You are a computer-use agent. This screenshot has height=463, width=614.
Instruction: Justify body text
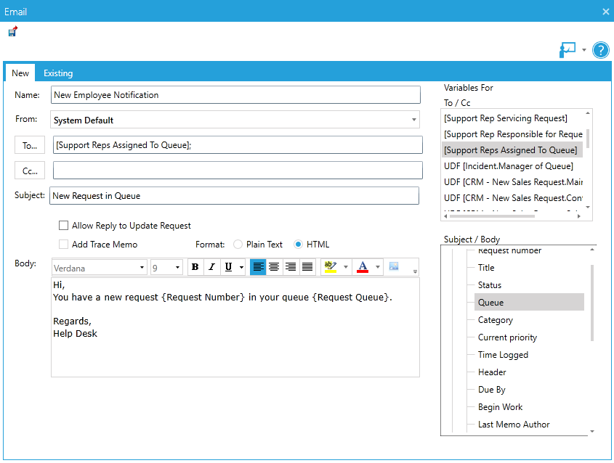pyautogui.click(x=307, y=267)
